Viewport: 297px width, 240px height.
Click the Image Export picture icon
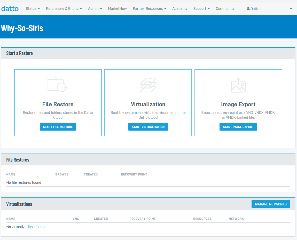[x=238, y=85]
